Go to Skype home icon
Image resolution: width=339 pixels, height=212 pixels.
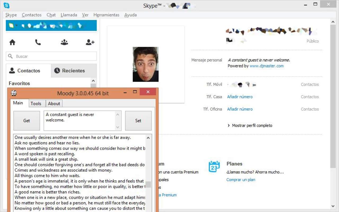click(x=12, y=42)
